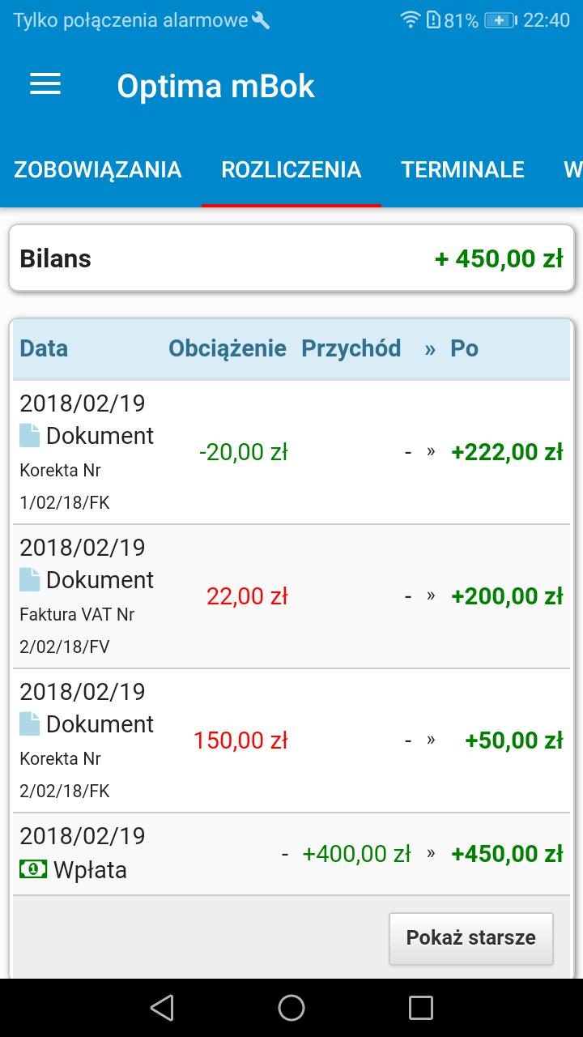Tap the Android back navigation button

pyautogui.click(x=162, y=1007)
